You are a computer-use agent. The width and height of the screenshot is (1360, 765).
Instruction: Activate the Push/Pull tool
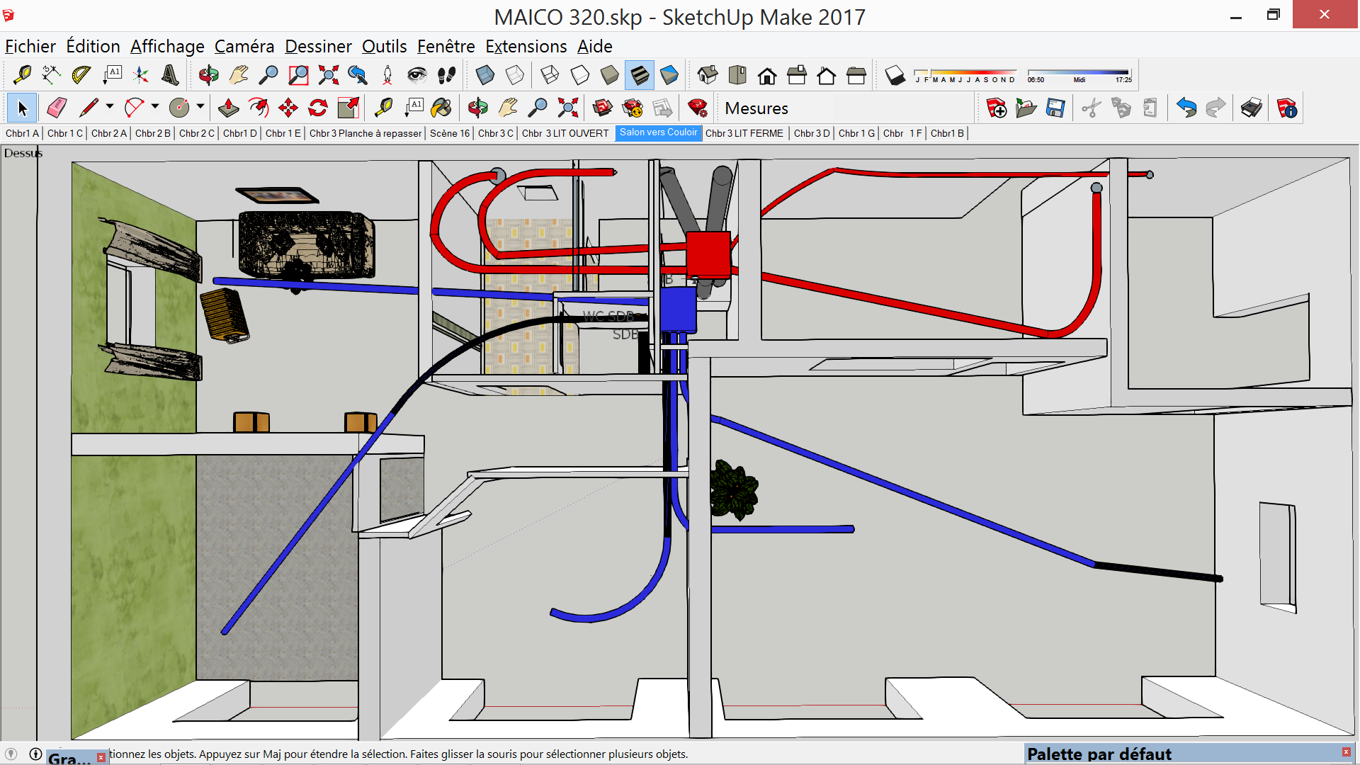[x=228, y=108]
